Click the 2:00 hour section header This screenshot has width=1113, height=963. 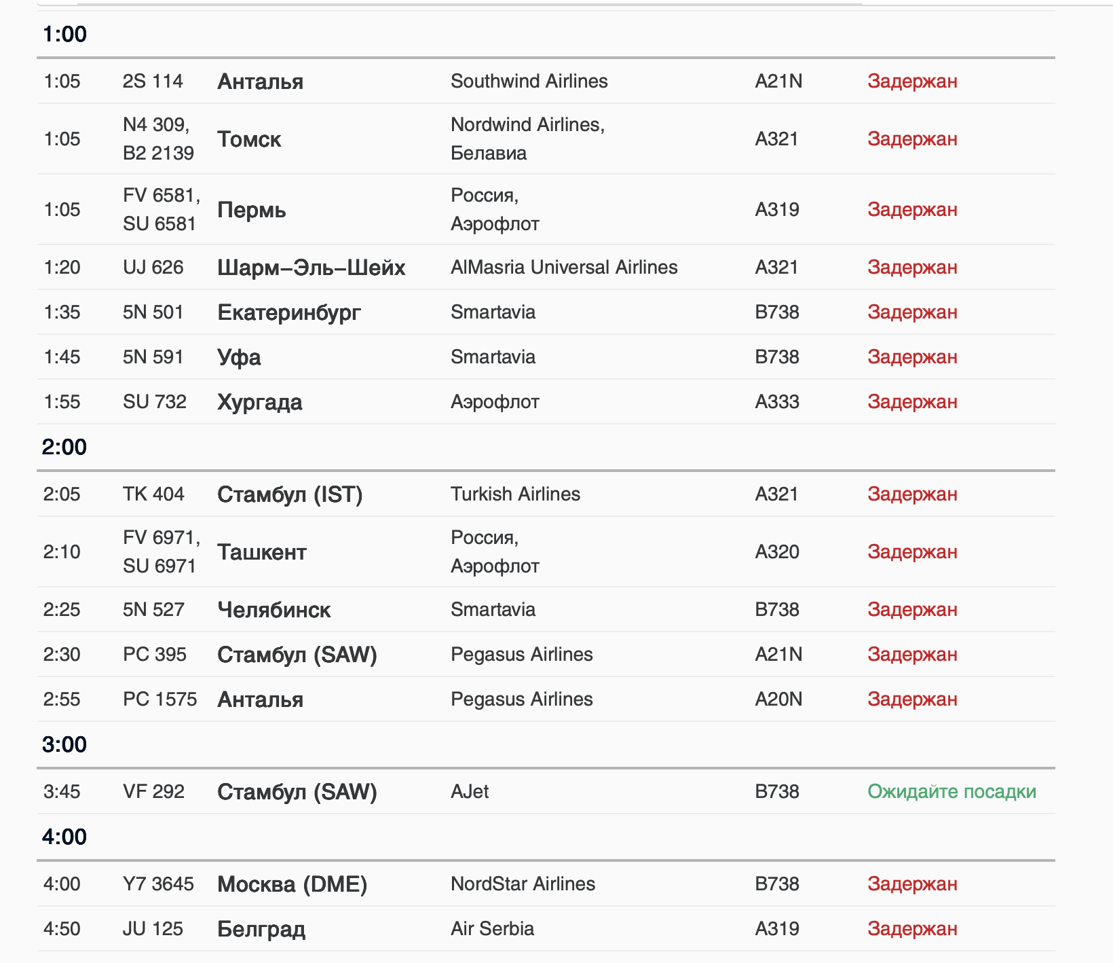pos(64,447)
